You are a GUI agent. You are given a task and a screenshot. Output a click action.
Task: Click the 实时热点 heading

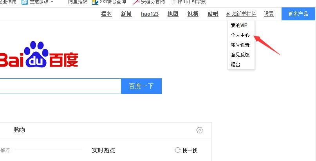[x=103, y=150]
